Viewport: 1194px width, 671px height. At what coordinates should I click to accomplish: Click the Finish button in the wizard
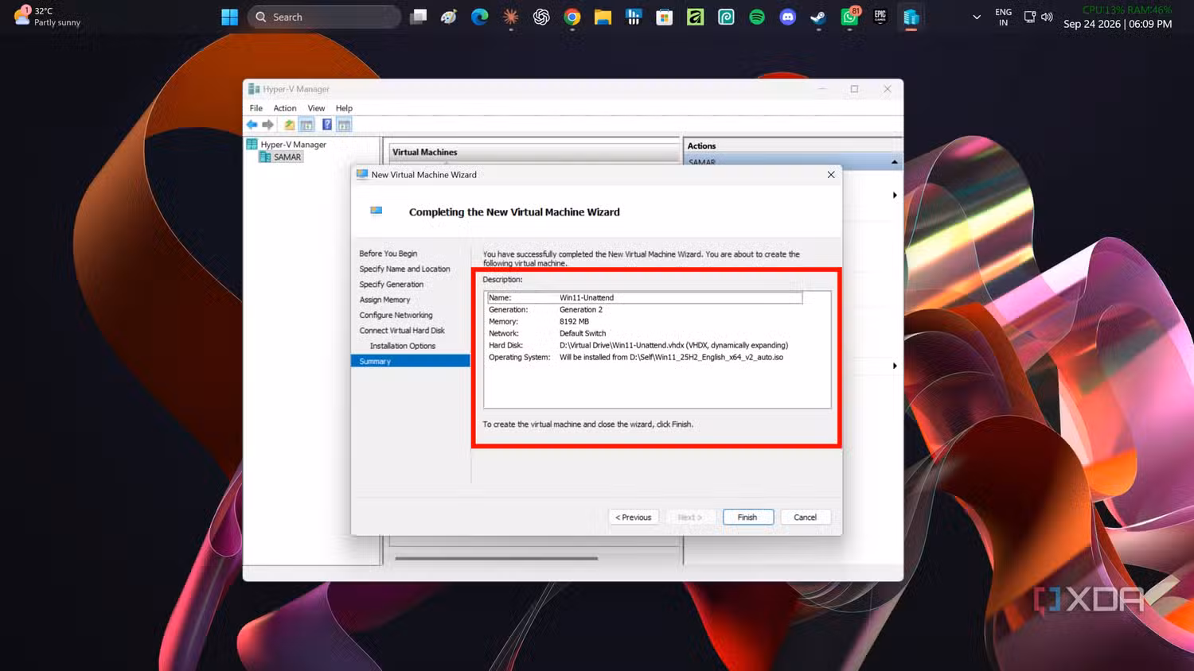pos(747,517)
